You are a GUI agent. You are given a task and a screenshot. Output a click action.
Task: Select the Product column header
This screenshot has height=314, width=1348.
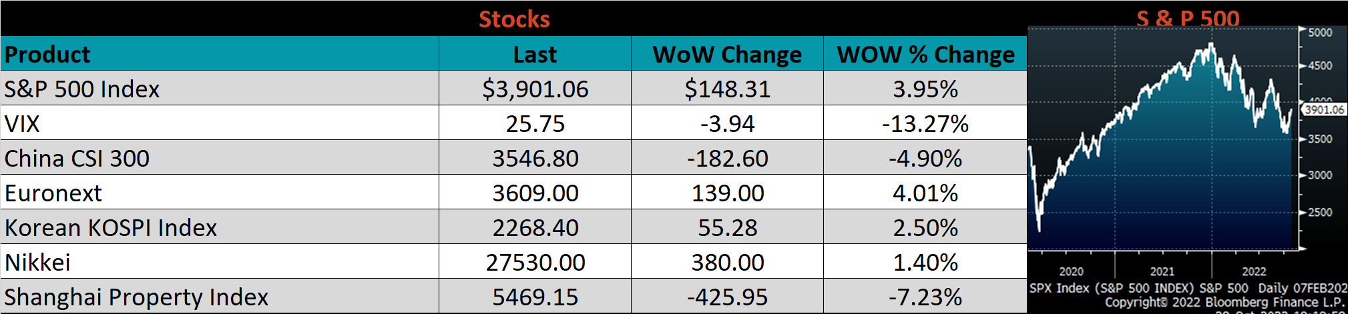47,54
